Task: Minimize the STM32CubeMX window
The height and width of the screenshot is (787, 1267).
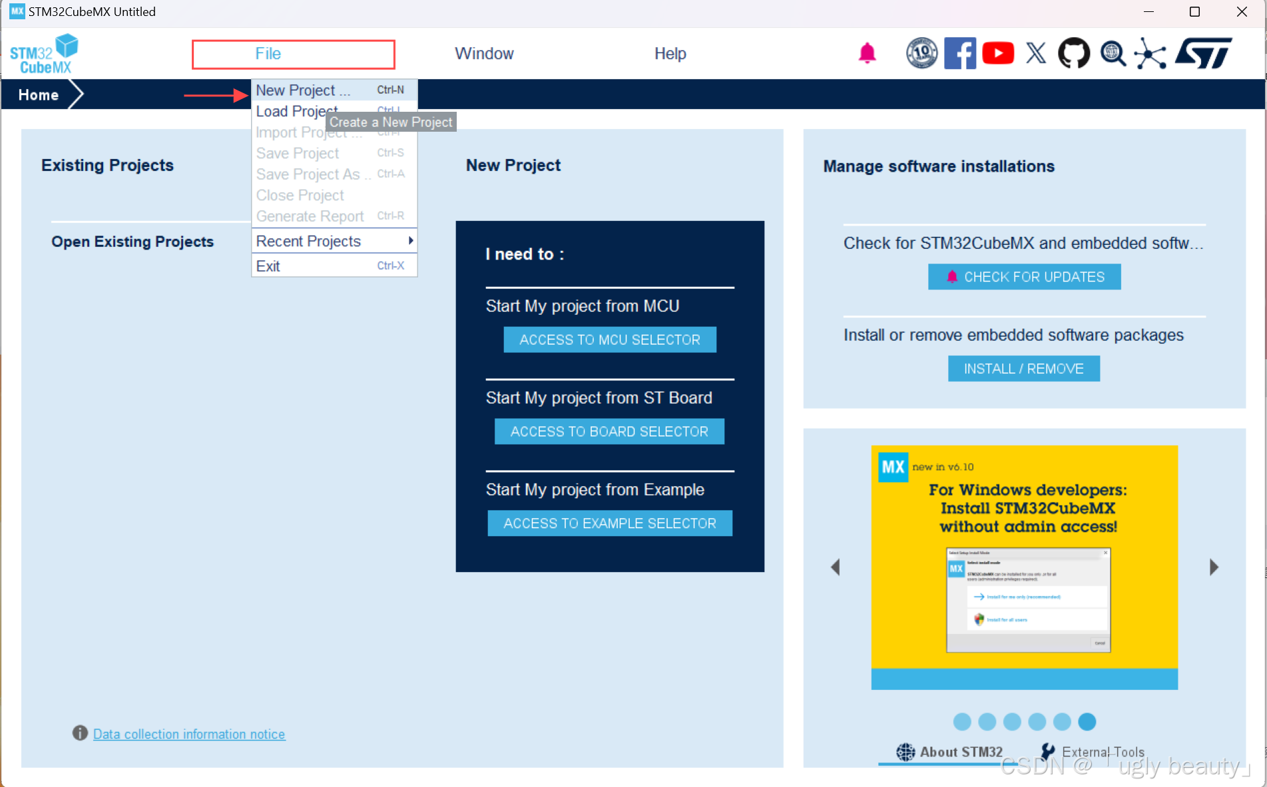Action: tap(1148, 12)
